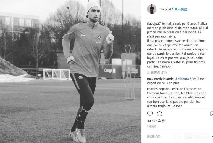Open the flacojp27 profile avatar
213x143 pixels.
pyautogui.click(x=152, y=9)
